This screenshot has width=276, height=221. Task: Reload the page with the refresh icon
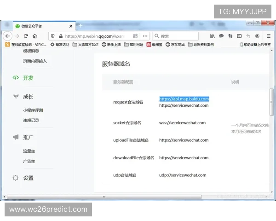tap(26, 36)
